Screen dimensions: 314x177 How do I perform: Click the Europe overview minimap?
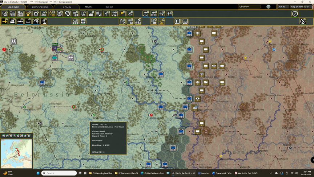point(16,154)
